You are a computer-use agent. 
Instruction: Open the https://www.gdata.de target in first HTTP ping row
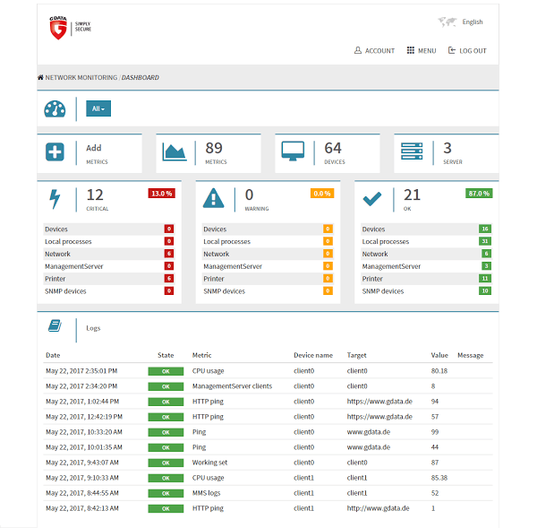pyautogui.click(x=379, y=402)
